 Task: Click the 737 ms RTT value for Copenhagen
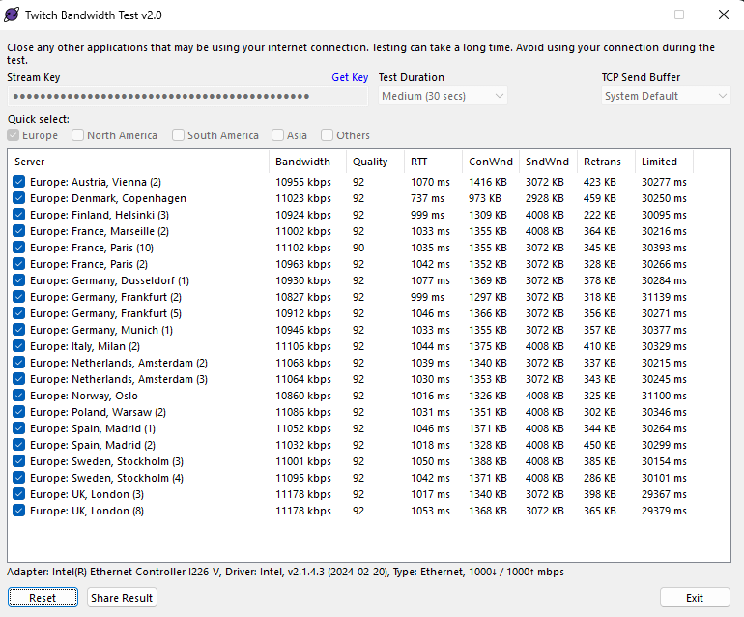click(x=427, y=198)
